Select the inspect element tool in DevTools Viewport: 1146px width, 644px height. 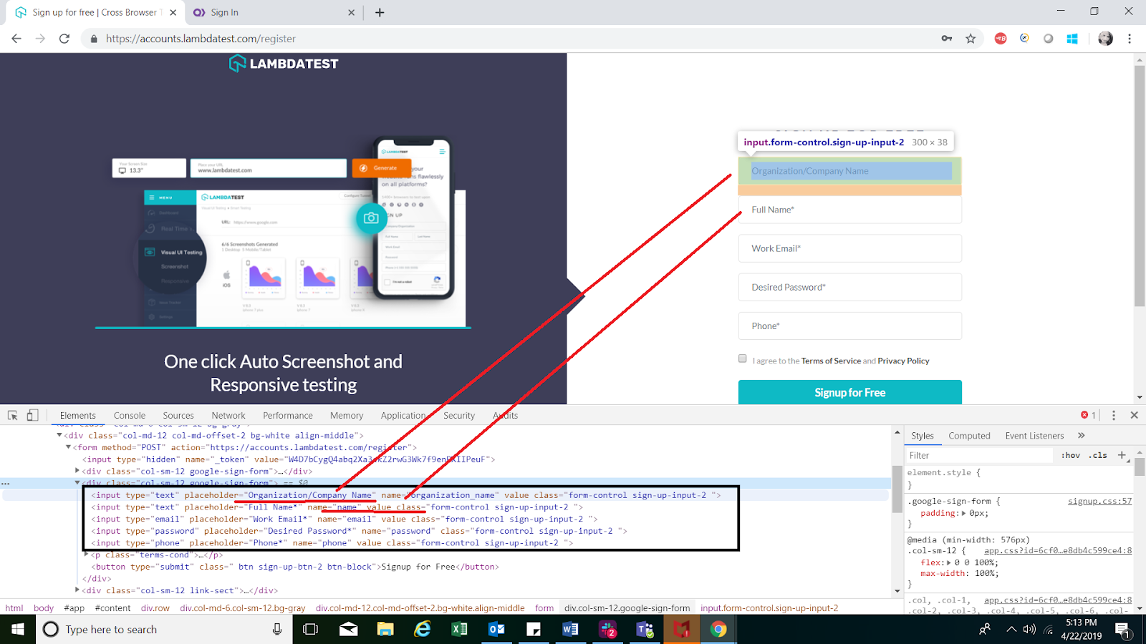(11, 415)
